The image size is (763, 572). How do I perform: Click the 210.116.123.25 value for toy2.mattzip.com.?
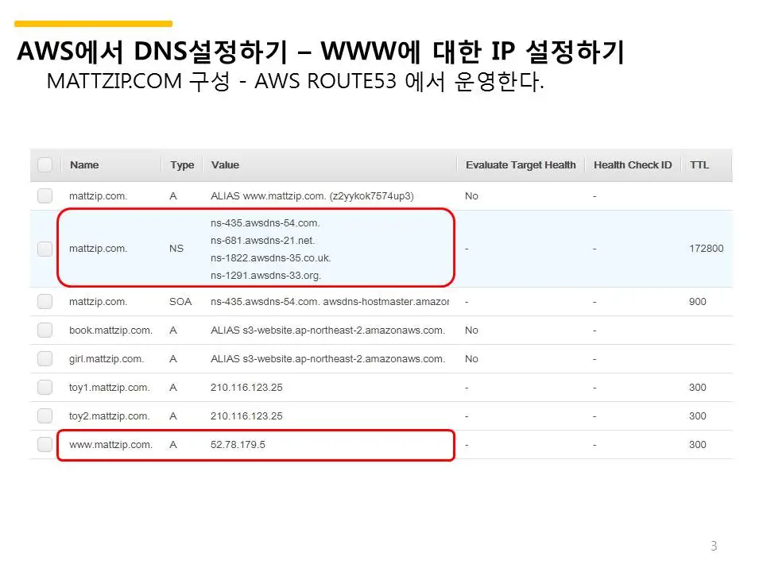point(246,415)
